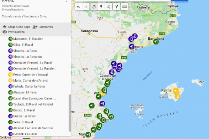Click the Maó label on Menorca
209x139 pixels.
201,82
